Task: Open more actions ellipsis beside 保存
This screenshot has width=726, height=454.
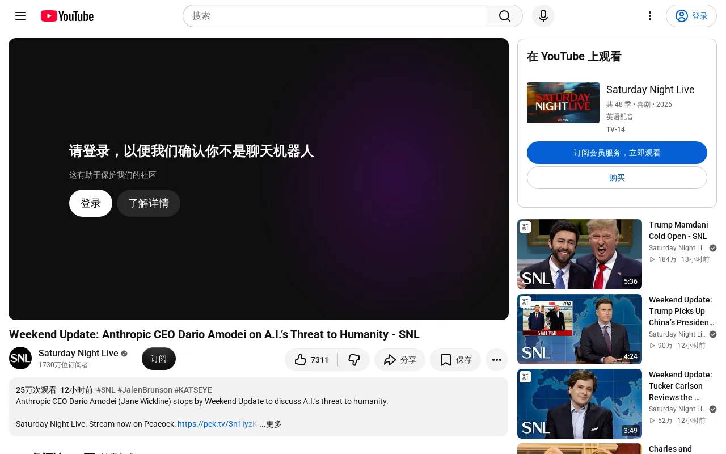Action: 497,360
